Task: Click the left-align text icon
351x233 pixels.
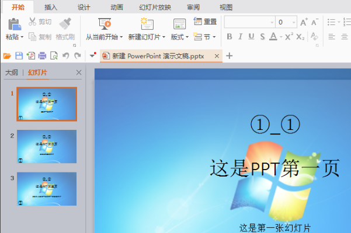Action: tap(332, 37)
